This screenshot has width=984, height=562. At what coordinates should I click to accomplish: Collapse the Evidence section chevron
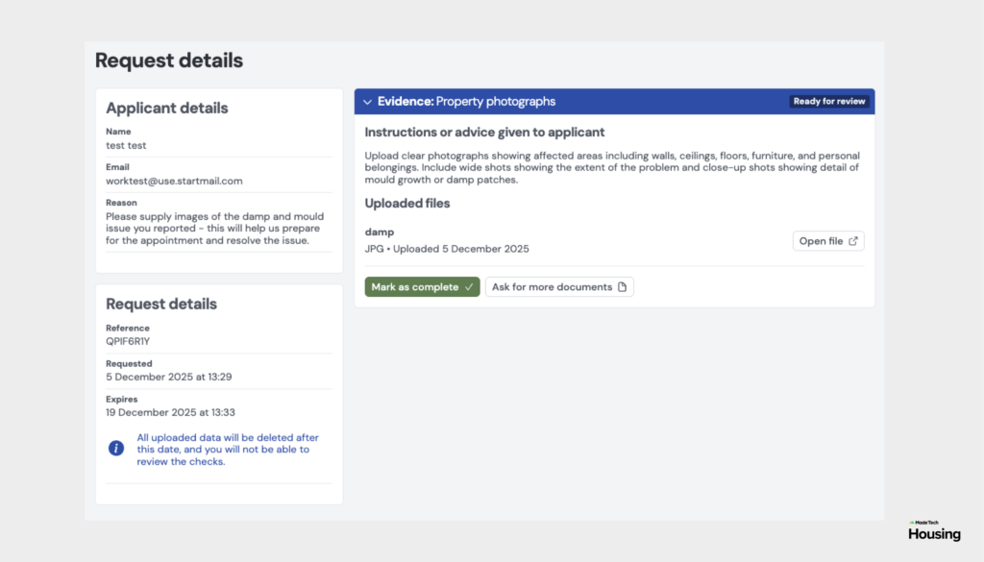[x=368, y=102]
